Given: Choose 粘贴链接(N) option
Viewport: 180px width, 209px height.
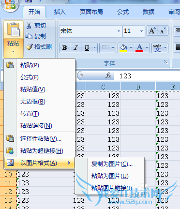Looking at the screenshot, I should [x=40, y=126].
